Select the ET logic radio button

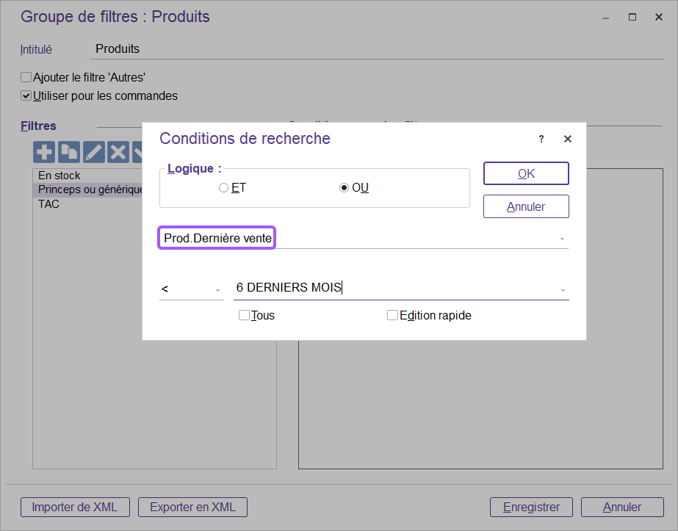tap(224, 188)
